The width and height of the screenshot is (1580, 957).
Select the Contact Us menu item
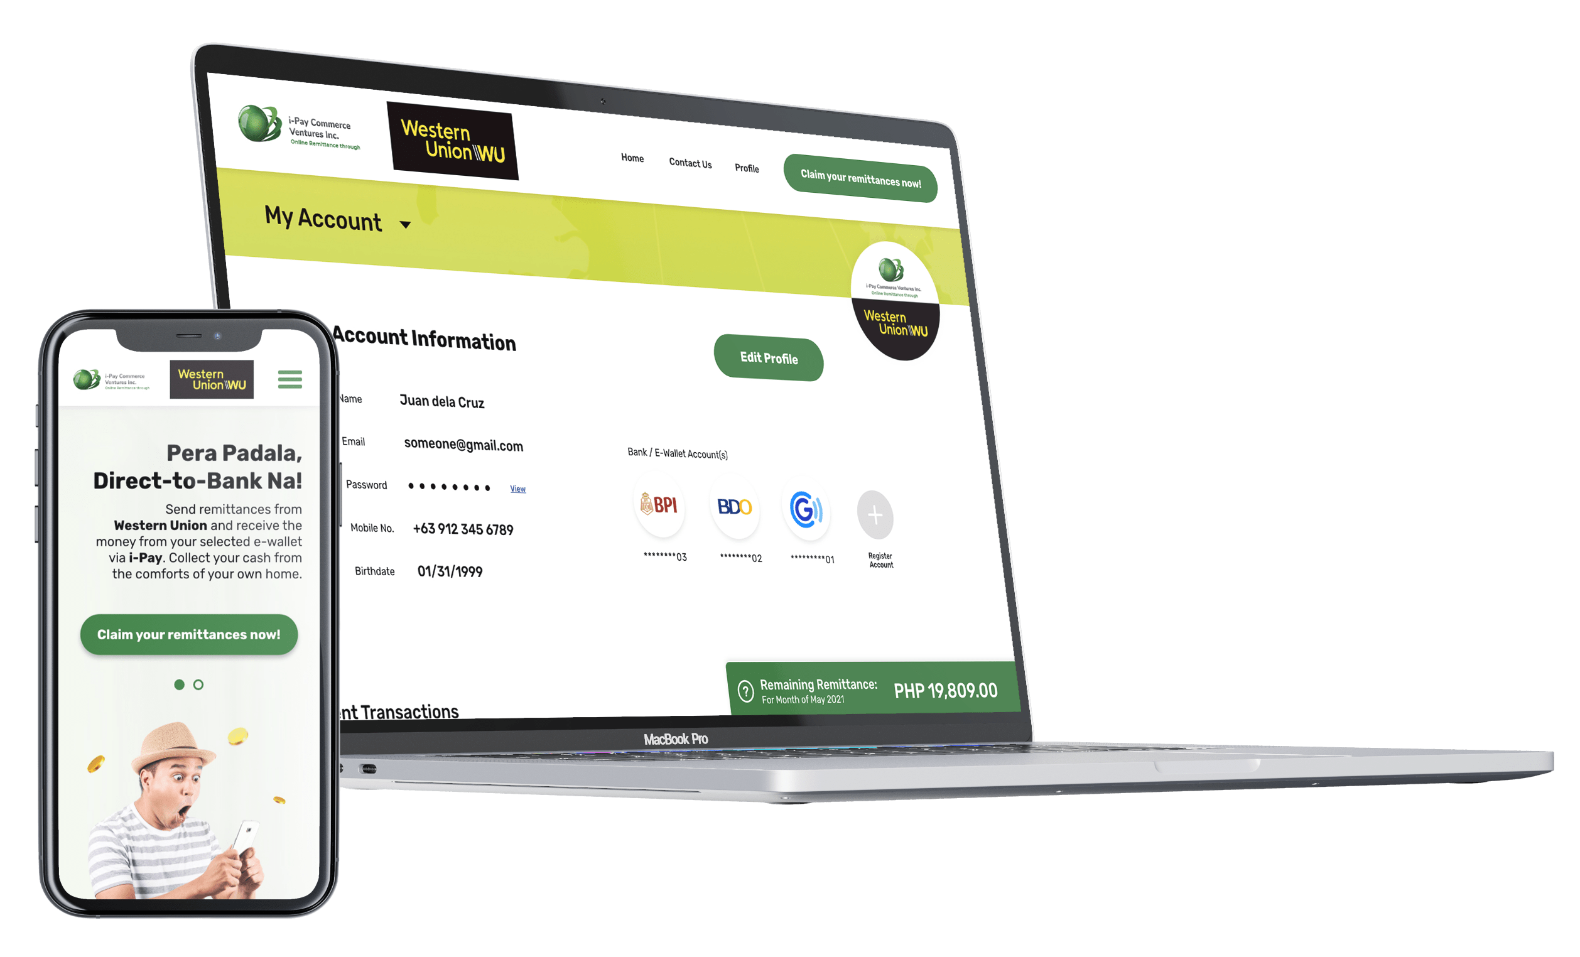click(x=691, y=158)
